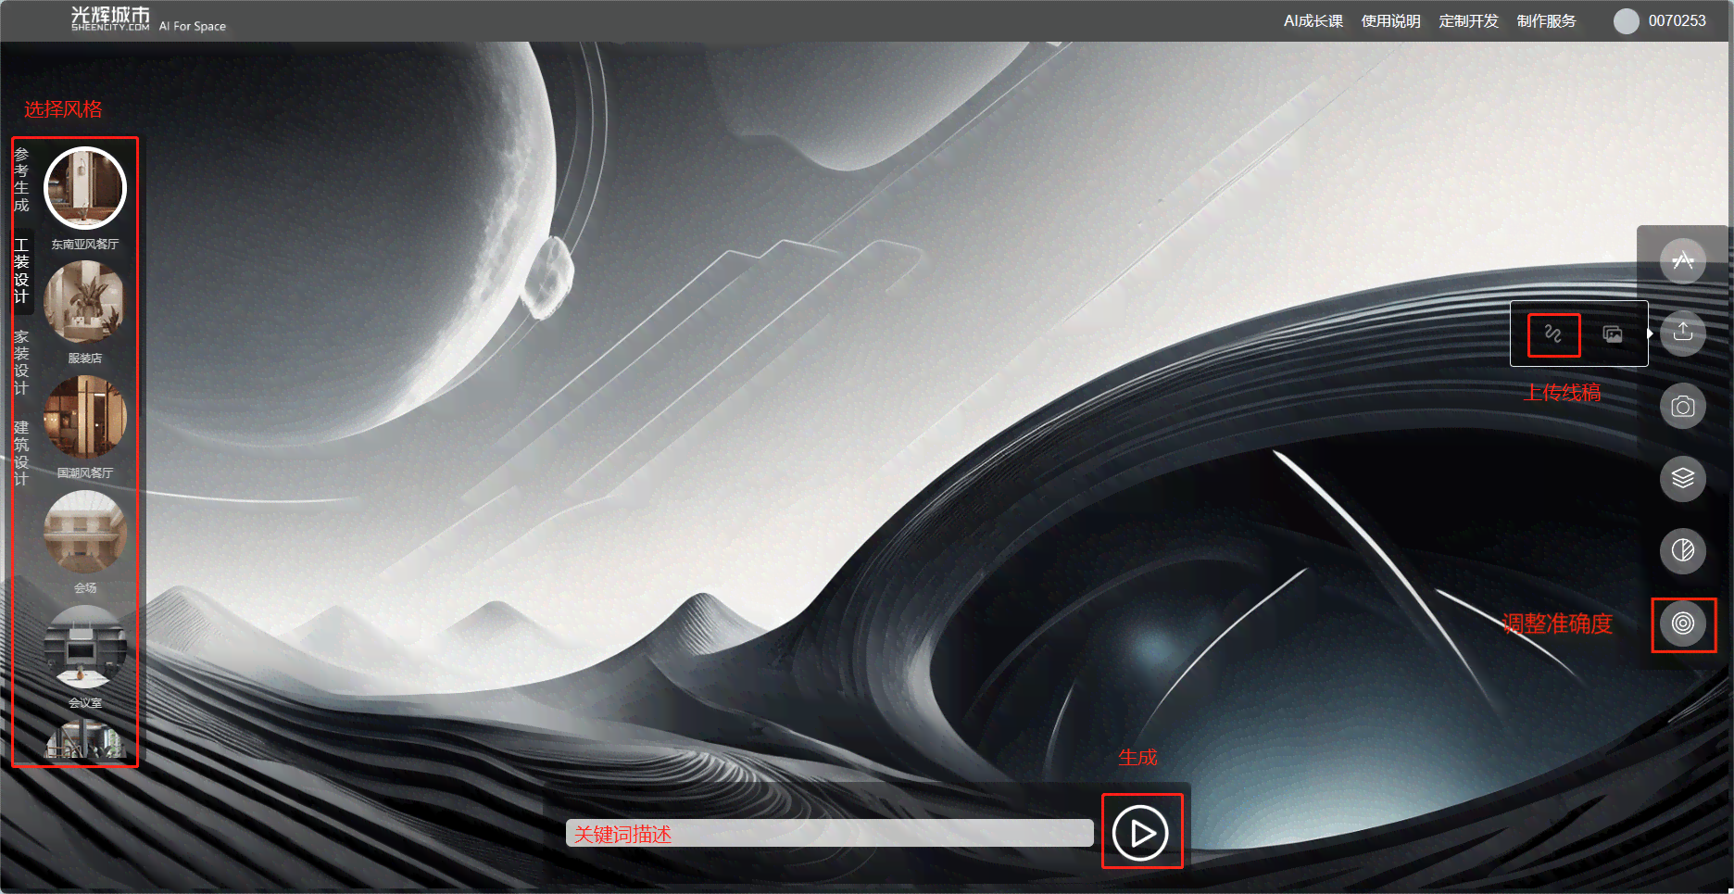The height and width of the screenshot is (894, 1734).
Task: Switch to the 参考生成 tab
Action: [21, 180]
